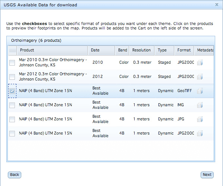Screen dimensions: 223x186
Task: Click 4B band in the GeoTIFF row
Action: 122,91
